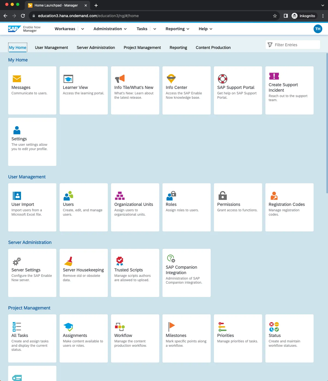Image resolution: width=328 pixels, height=381 pixels.
Task: Switch to the User Management tab
Action: (51, 48)
